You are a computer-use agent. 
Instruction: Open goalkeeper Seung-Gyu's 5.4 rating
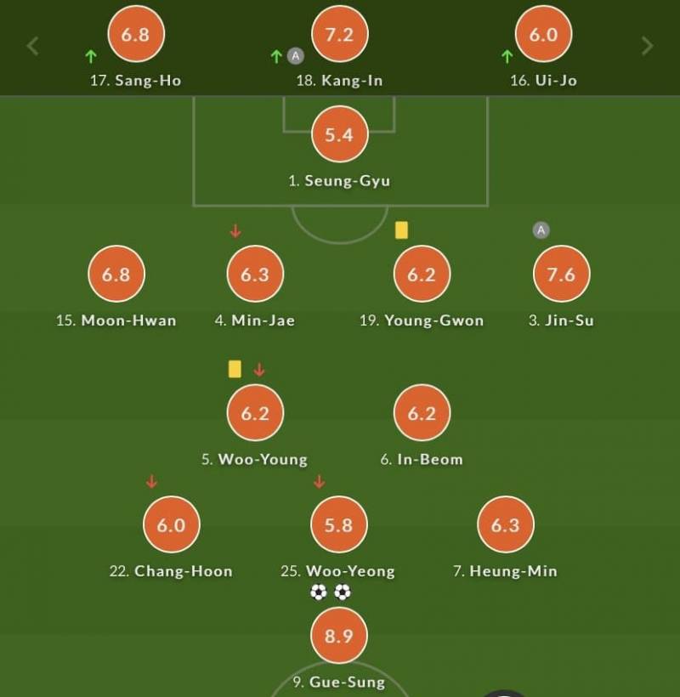pos(339,134)
